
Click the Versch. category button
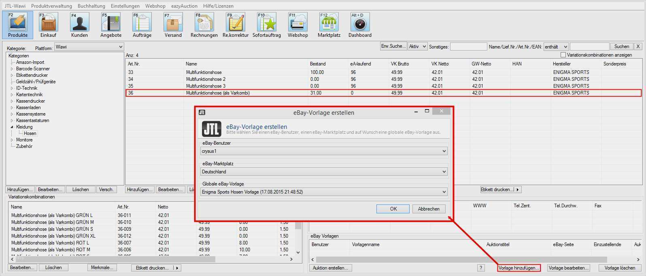click(106, 190)
